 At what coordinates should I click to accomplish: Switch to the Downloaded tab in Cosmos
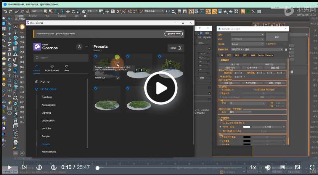[52, 68]
